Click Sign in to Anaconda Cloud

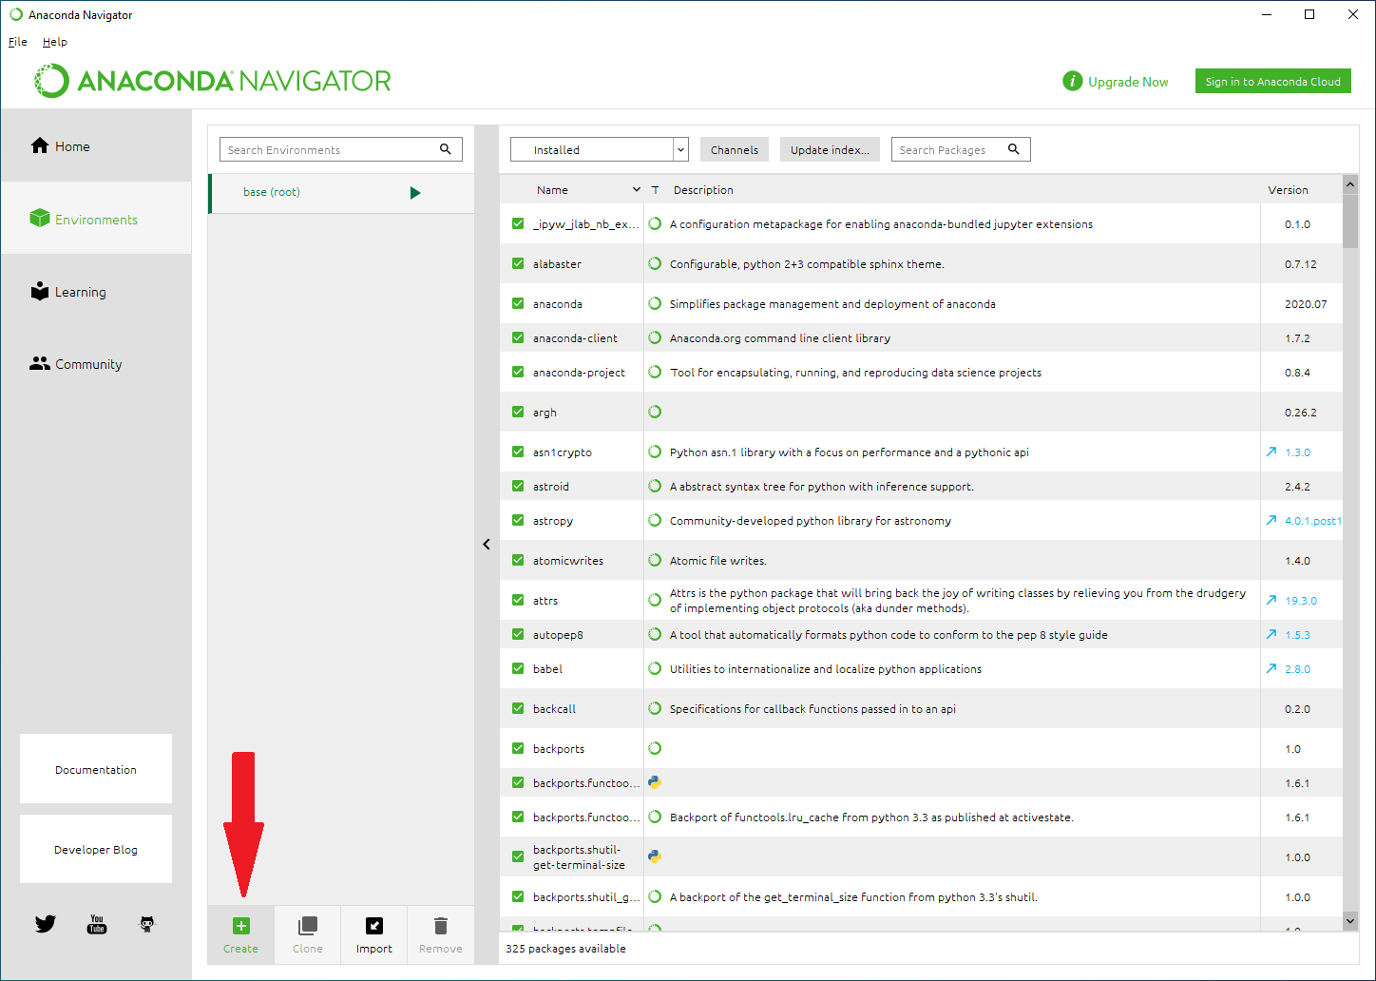1272,82
